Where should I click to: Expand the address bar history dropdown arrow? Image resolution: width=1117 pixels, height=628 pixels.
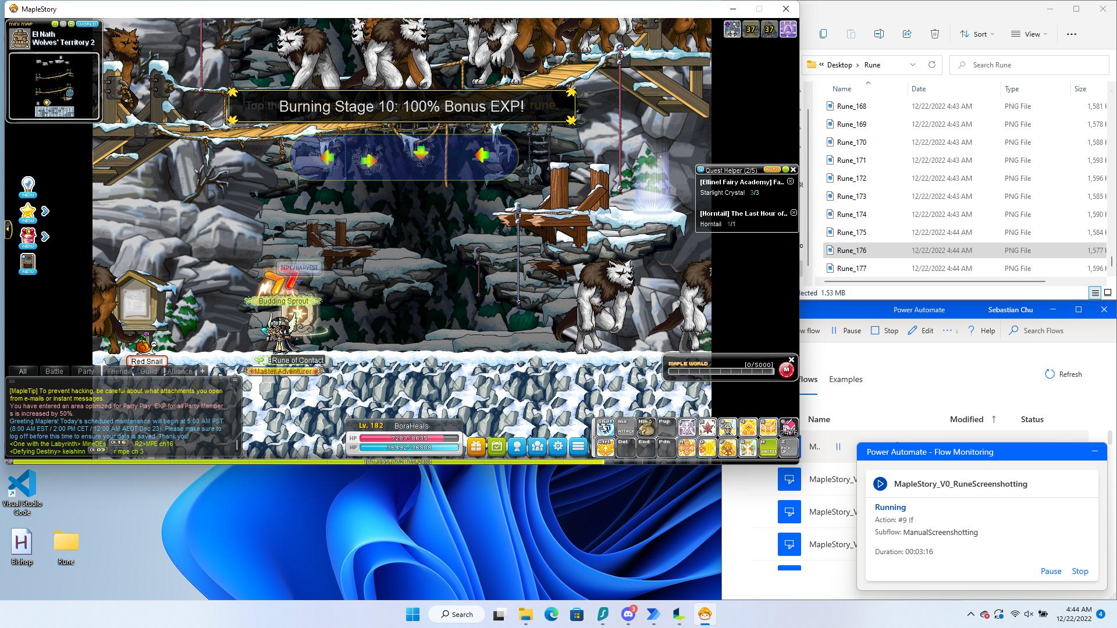(912, 65)
